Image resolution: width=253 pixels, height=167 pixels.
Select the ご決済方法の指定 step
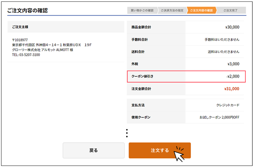coord(172,10)
